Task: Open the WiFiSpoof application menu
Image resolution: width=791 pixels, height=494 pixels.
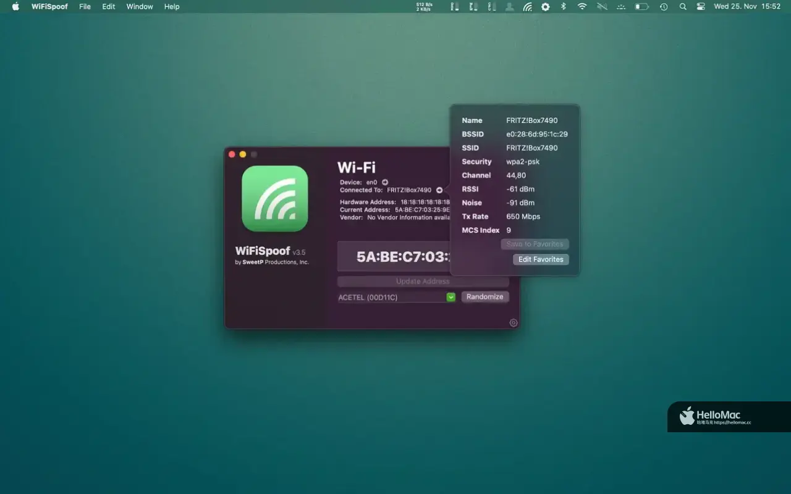Action: (50, 7)
